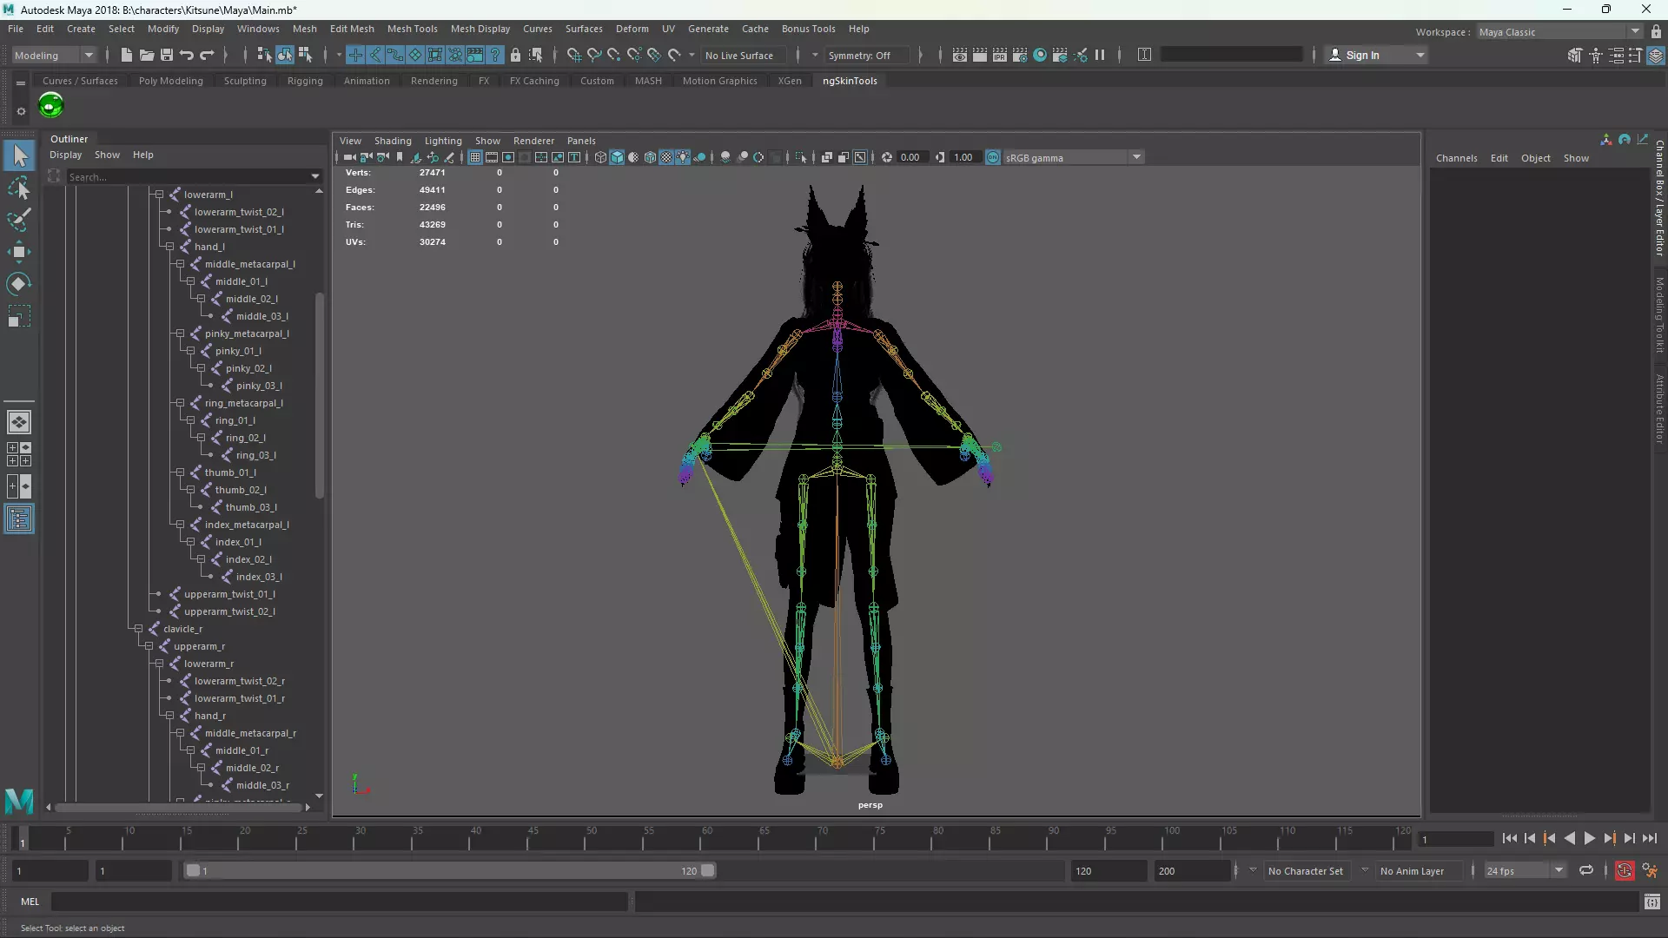Click the time range slider bar
The width and height of the screenshot is (1668, 938).
(447, 870)
